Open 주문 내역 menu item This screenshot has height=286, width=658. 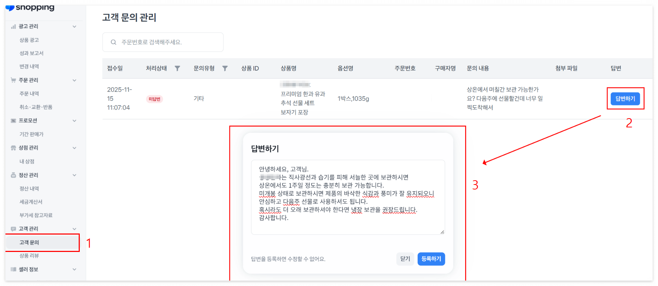[x=29, y=94]
